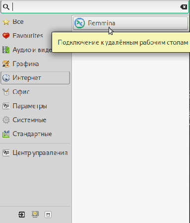Show all applications via the star Все category
190x223 pixels.
(35, 22)
